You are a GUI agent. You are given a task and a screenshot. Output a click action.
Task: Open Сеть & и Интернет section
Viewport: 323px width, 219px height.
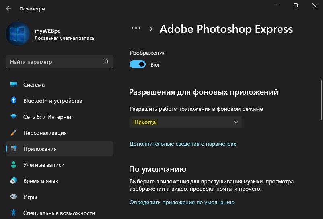coord(60,116)
